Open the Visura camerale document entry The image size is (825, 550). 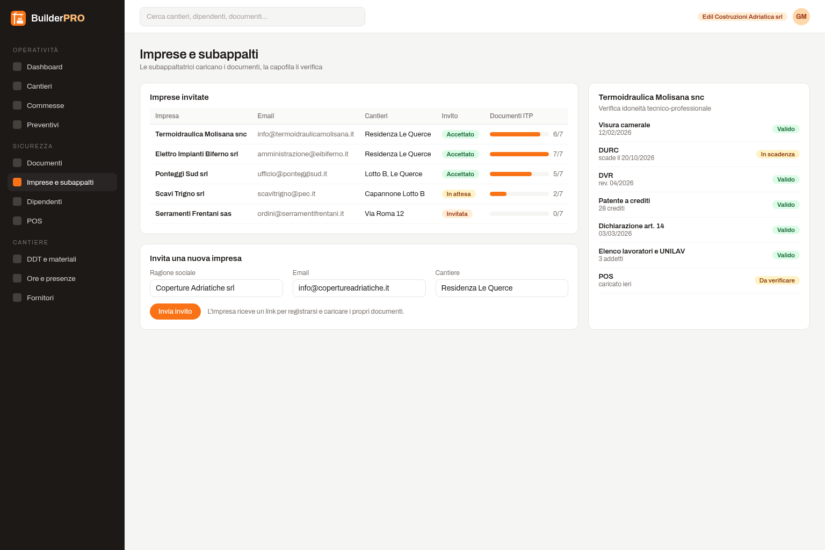click(x=699, y=129)
